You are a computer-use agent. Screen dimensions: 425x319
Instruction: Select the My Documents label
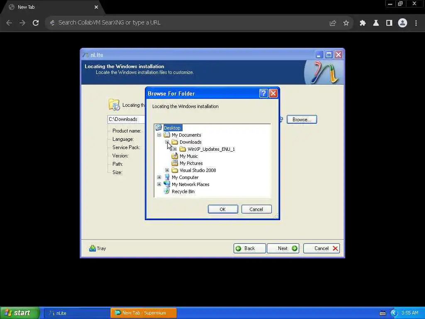point(186,135)
